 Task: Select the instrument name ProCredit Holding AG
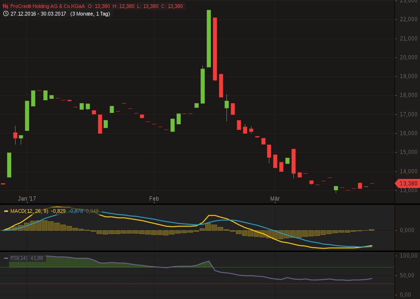click(x=47, y=6)
